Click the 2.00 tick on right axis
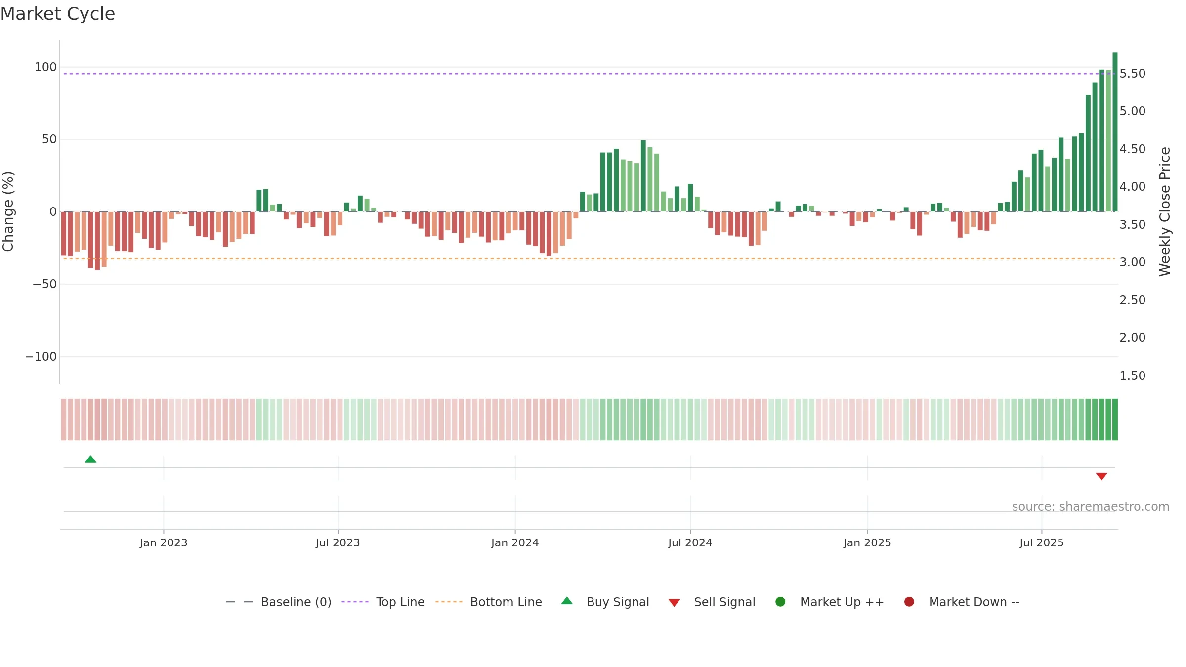This screenshot has height=667, width=1186. (1133, 338)
